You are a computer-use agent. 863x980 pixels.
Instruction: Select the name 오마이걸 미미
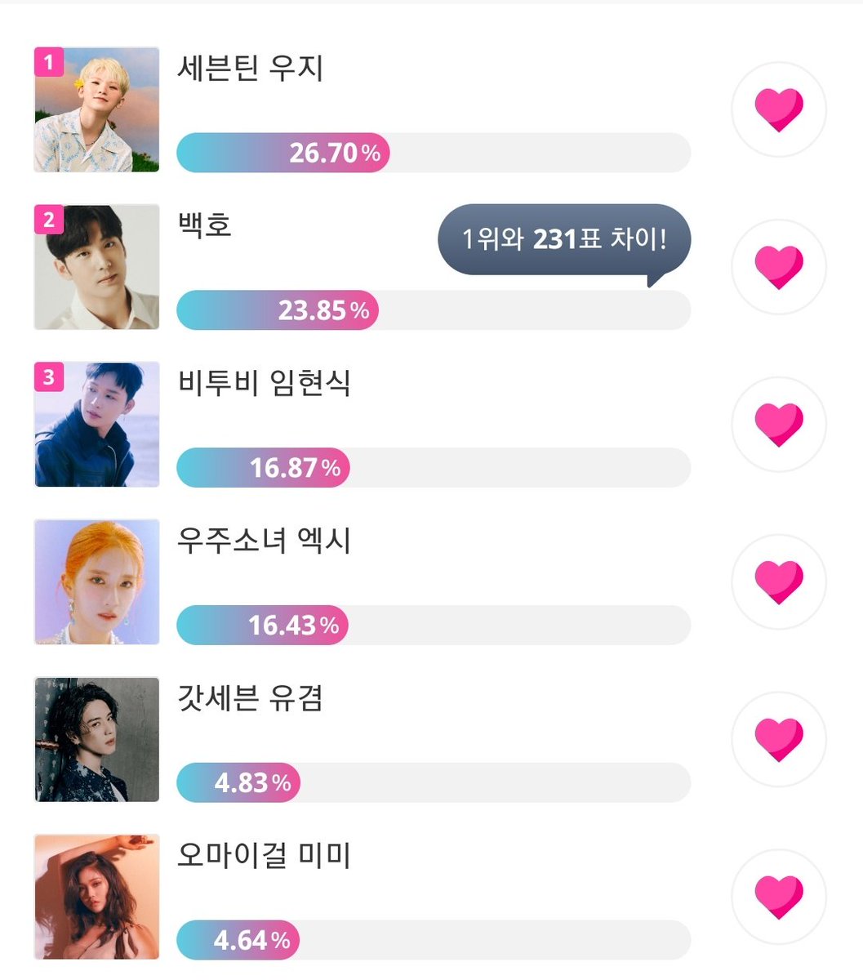(265, 856)
